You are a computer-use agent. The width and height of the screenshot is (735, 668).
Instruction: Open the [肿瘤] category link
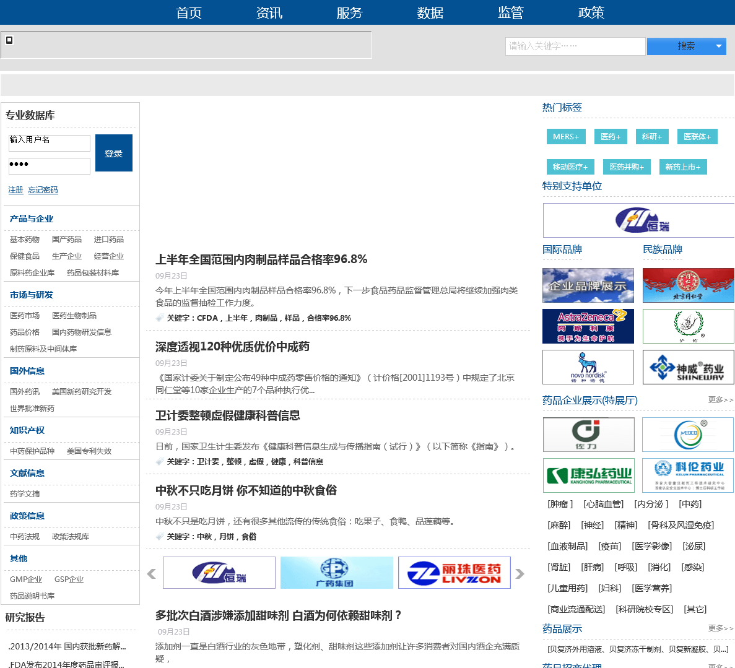(560, 504)
